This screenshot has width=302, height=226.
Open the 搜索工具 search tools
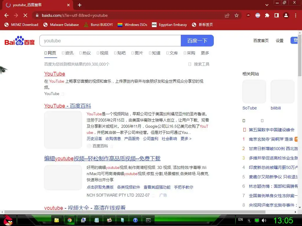pyautogui.click(x=199, y=64)
